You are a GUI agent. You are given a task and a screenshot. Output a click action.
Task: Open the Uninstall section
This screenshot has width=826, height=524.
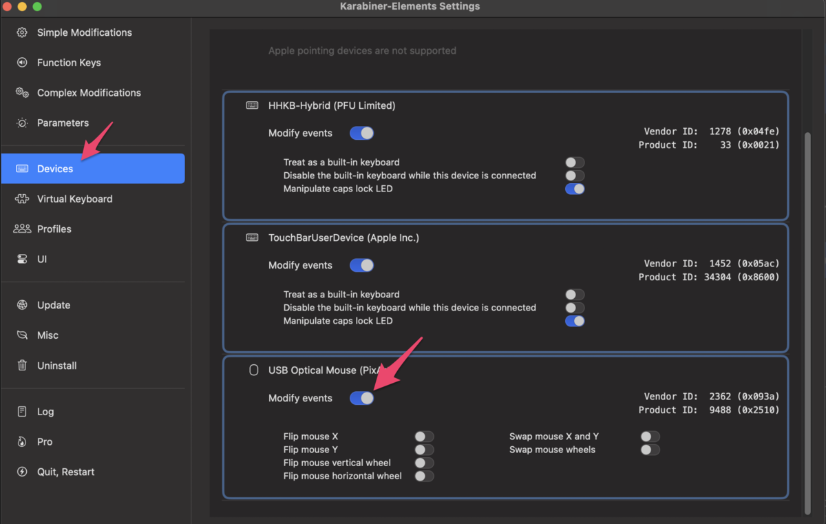pos(93,366)
